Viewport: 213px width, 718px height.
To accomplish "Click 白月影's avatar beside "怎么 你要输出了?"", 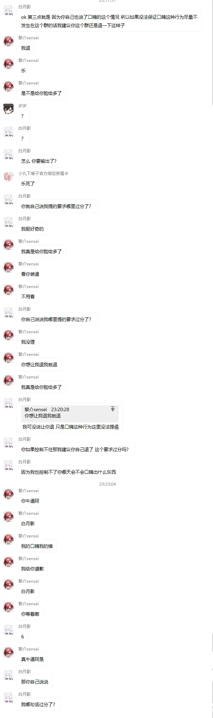I will (8, 154).
